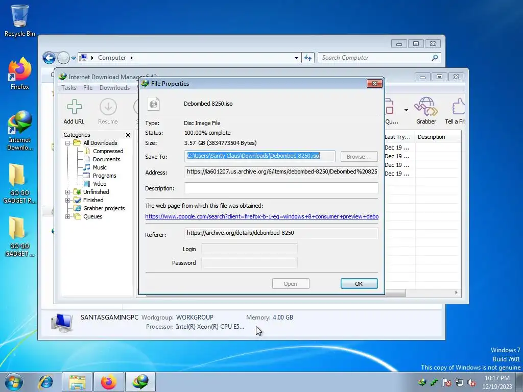Open the File menu in IDM
This screenshot has height=392, width=523.
88,88
